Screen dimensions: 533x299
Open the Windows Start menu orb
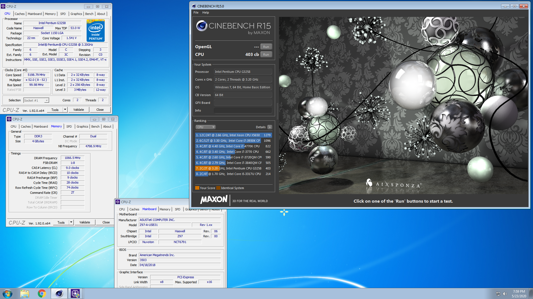tap(7, 293)
